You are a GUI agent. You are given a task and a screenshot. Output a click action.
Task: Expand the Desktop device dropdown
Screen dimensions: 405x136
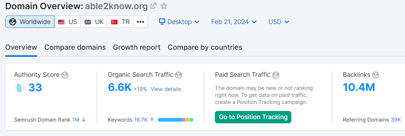pyautogui.click(x=179, y=22)
